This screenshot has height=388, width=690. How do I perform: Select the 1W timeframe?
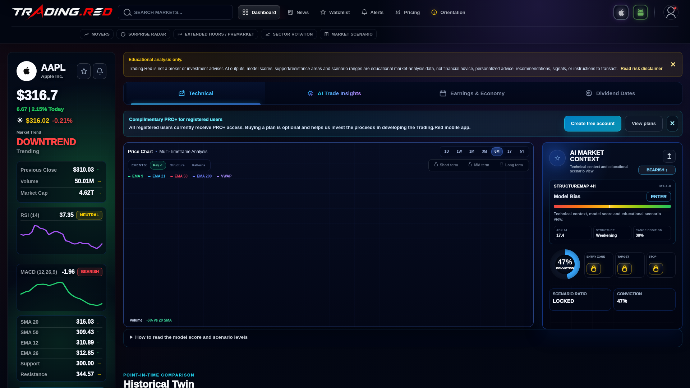click(459, 152)
